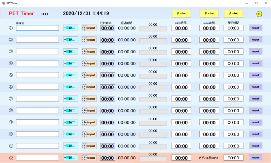Viewport: 271px width, 163px height.
Task: Click the iv syringe button in row ⑧
Action: click(70, 110)
